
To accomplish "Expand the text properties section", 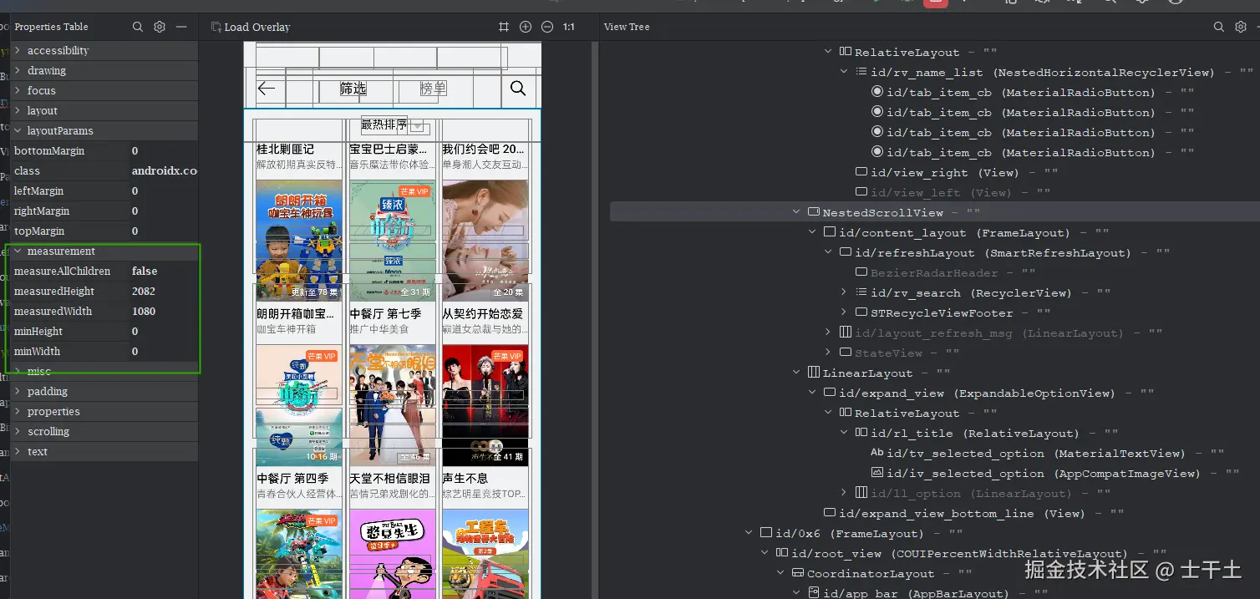I will (18, 452).
